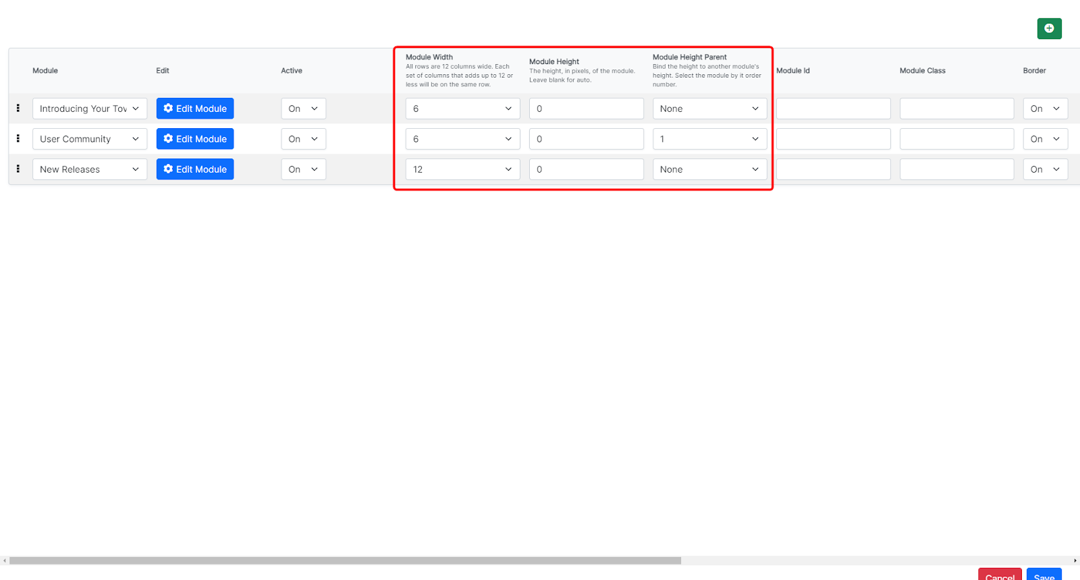Click Module Id field in Introducing Your Tov row
The height and width of the screenshot is (580, 1080).
coord(834,109)
